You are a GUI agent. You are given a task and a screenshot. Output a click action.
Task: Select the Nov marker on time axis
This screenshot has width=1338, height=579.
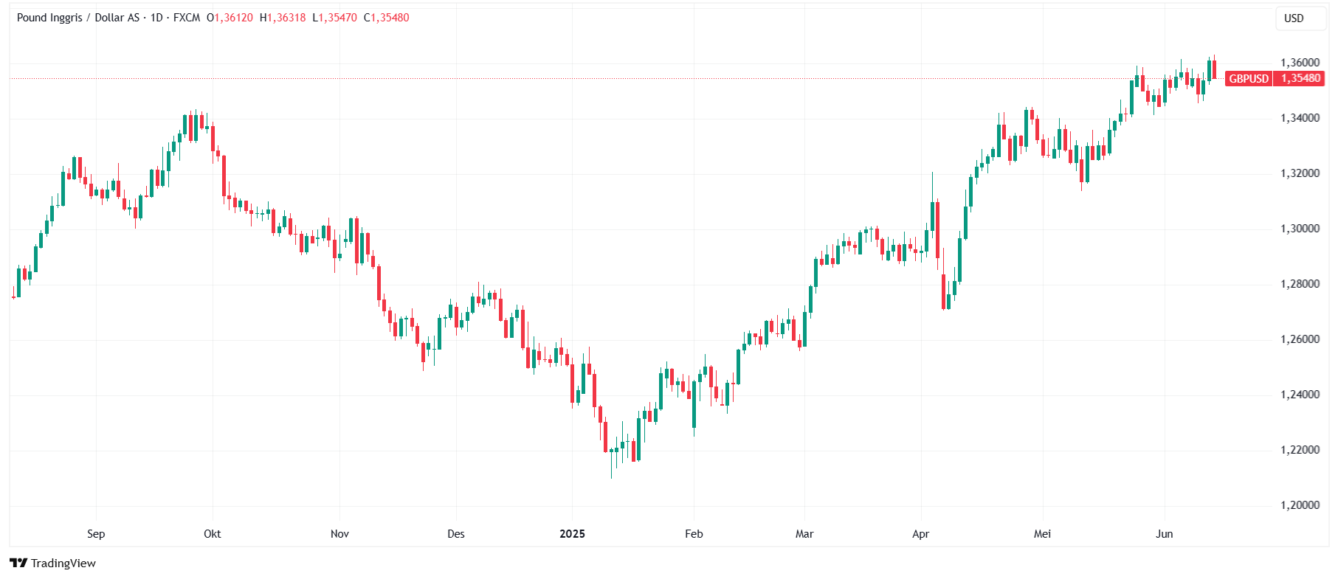[x=339, y=534]
